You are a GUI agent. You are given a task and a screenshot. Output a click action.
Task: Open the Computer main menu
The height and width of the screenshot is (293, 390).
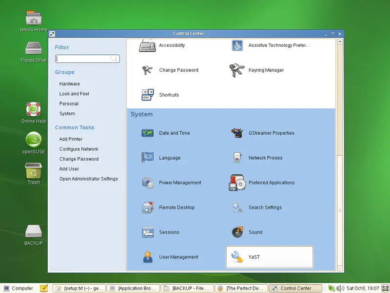(x=19, y=288)
